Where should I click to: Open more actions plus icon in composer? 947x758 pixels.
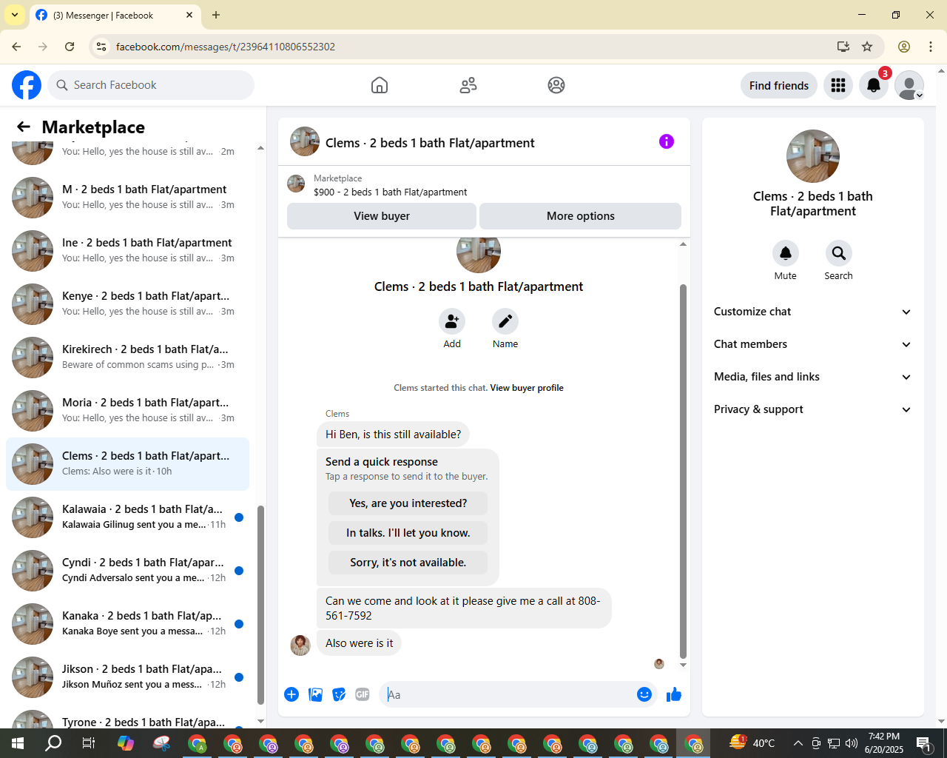[291, 694]
